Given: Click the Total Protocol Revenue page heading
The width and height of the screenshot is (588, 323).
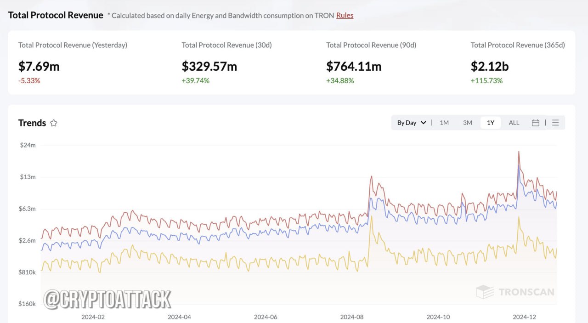Looking at the screenshot, I should 56,15.
